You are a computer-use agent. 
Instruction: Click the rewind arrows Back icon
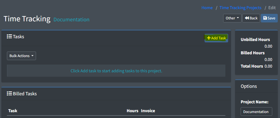click(246, 18)
